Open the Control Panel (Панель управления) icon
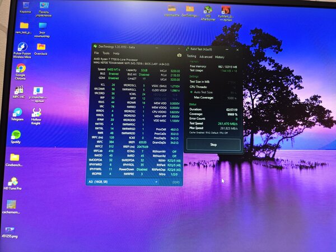The height and width of the screenshot is (252, 336). [44, 9]
